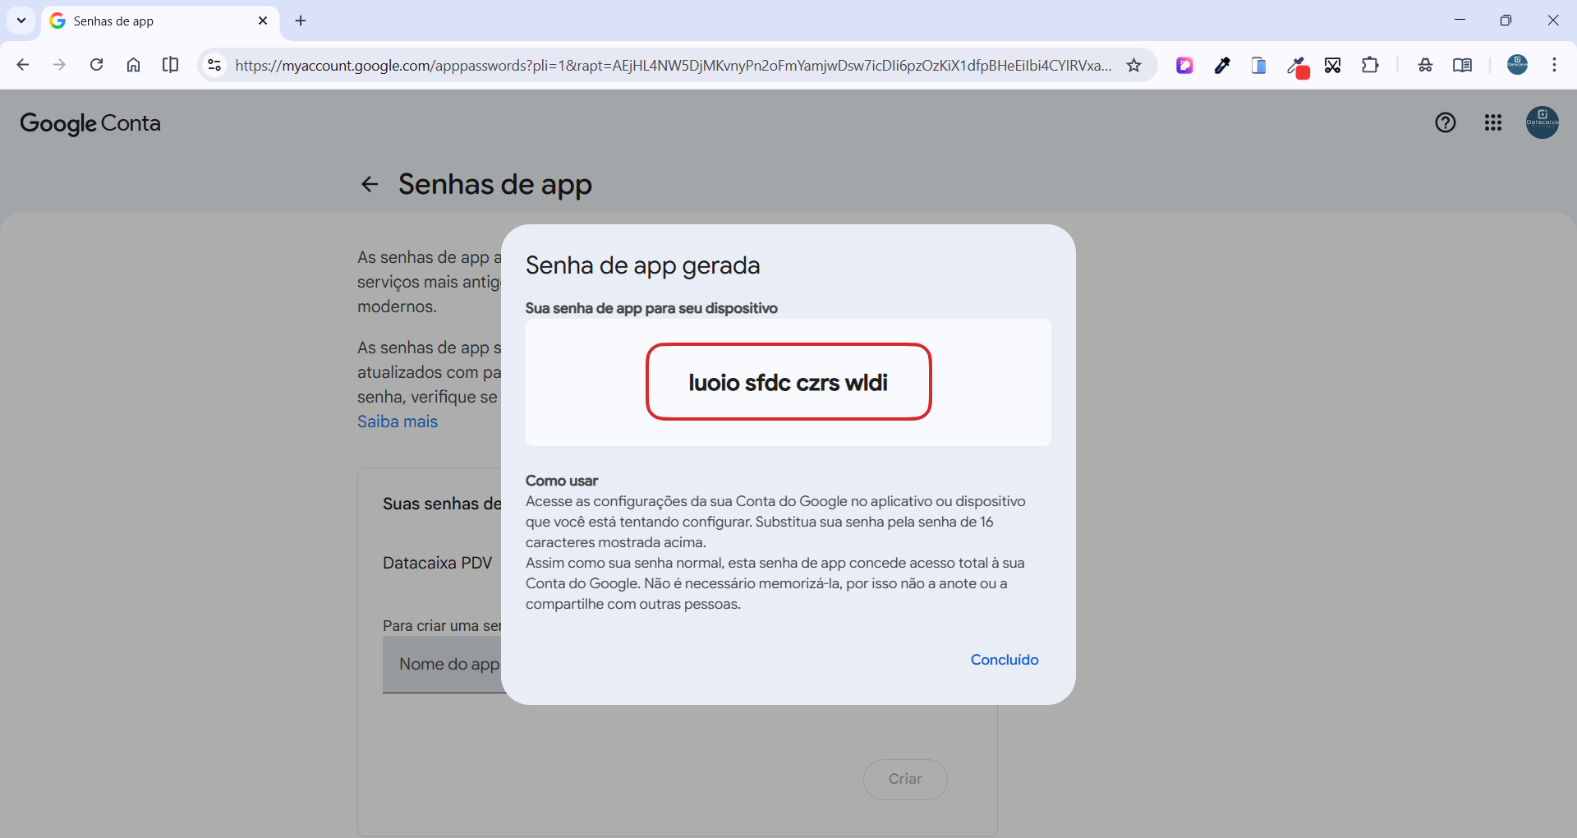1577x838 pixels.
Task: View site information icon in address bar
Action: click(x=214, y=65)
